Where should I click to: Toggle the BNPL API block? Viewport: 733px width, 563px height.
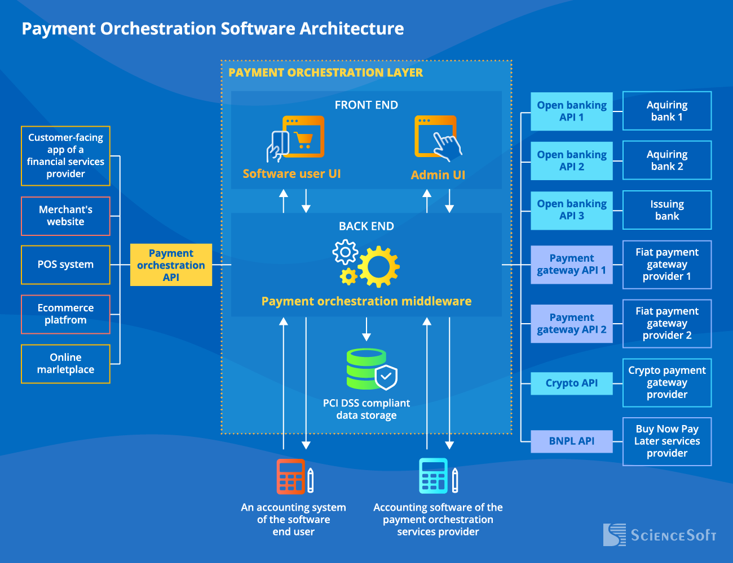(571, 441)
